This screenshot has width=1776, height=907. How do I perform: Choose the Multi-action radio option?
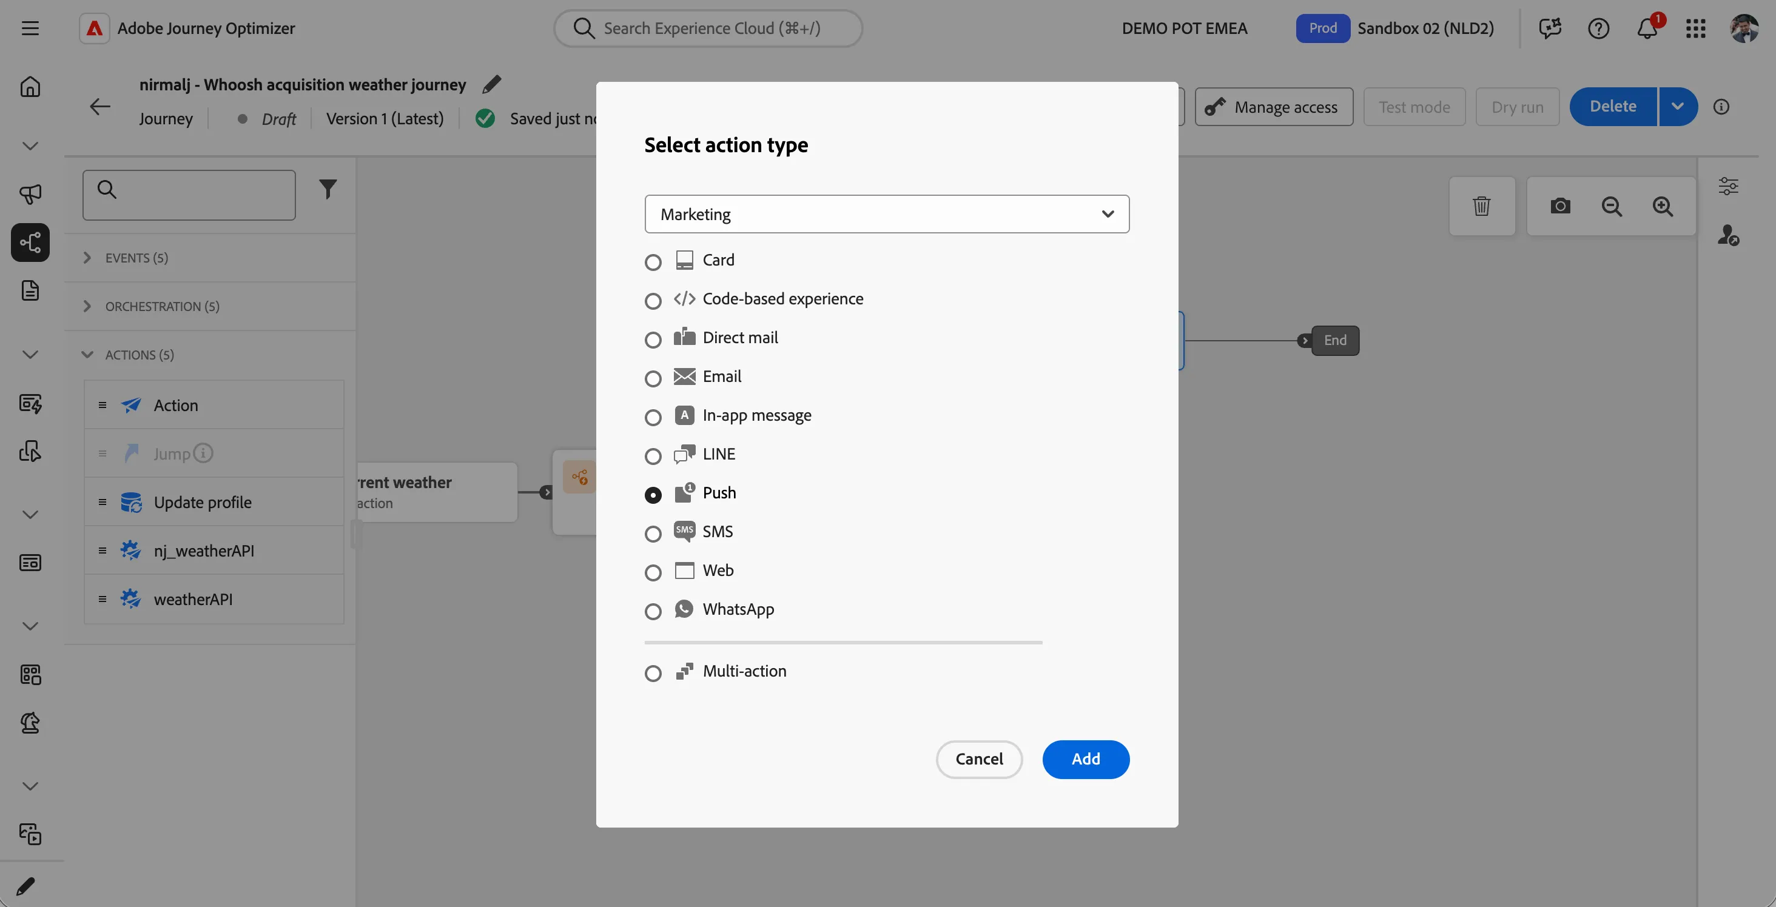[x=653, y=674]
